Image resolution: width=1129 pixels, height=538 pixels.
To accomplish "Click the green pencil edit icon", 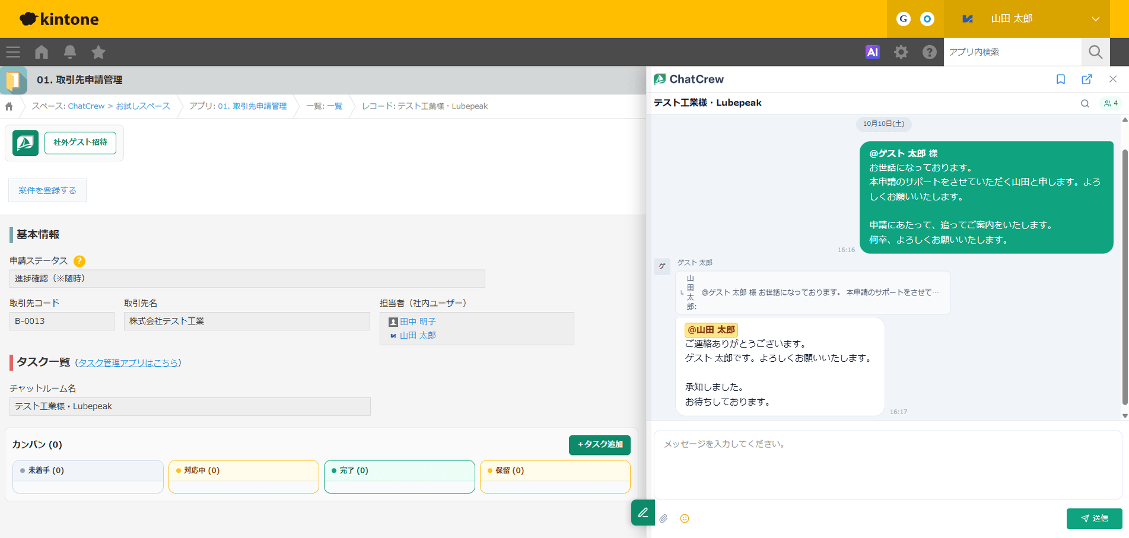I will pos(643,512).
